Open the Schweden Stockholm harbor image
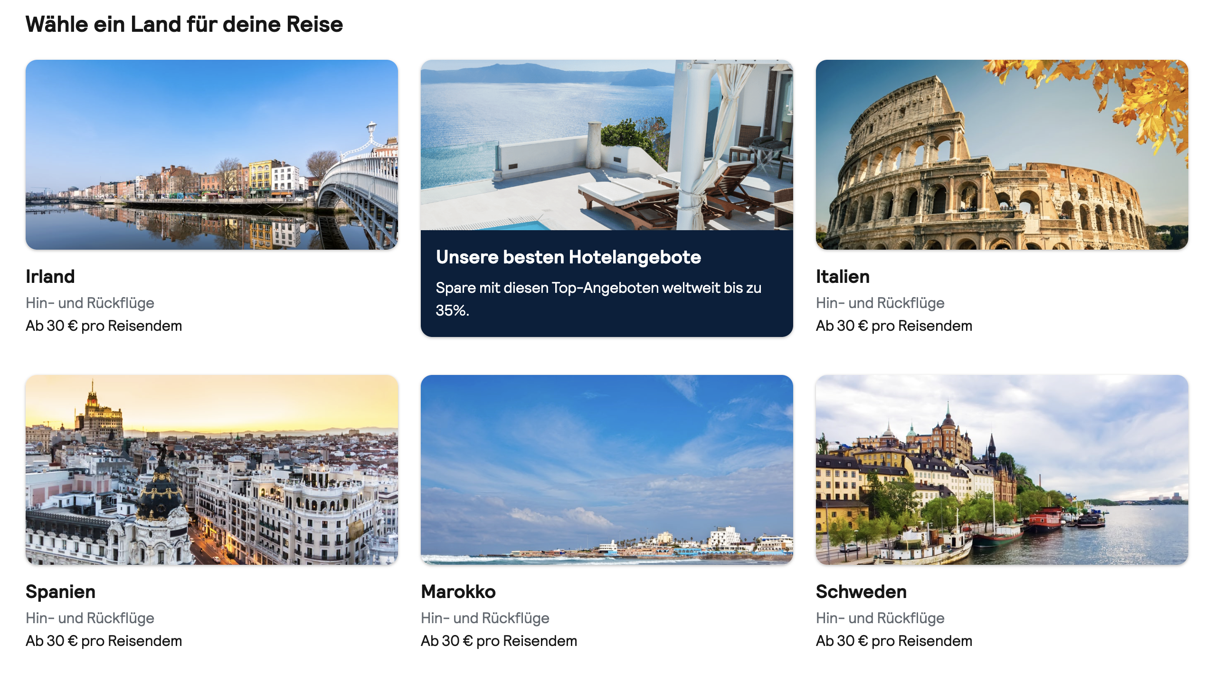 click(1002, 469)
